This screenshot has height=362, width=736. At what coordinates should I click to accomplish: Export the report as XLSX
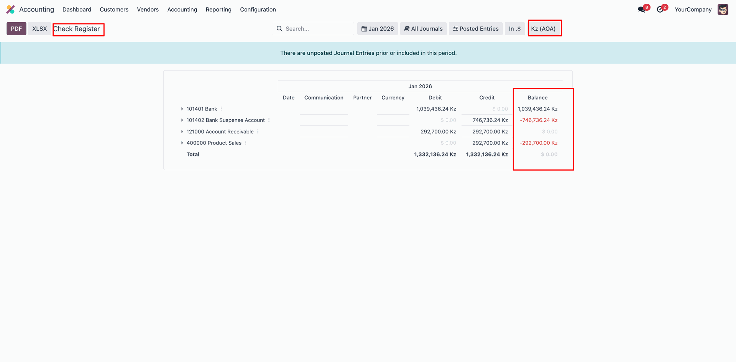(x=39, y=29)
